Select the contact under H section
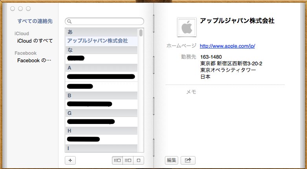 pos(101,139)
